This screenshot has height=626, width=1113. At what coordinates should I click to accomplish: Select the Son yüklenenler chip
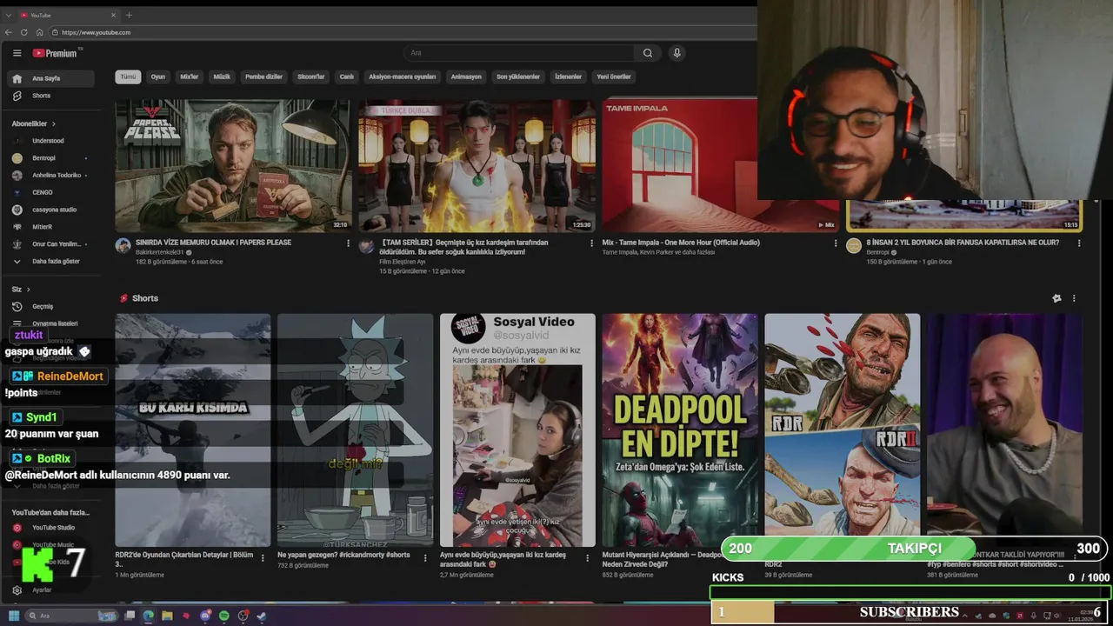click(518, 77)
